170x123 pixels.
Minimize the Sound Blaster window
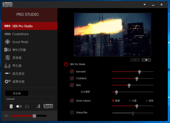pyautogui.click(x=153, y=5)
